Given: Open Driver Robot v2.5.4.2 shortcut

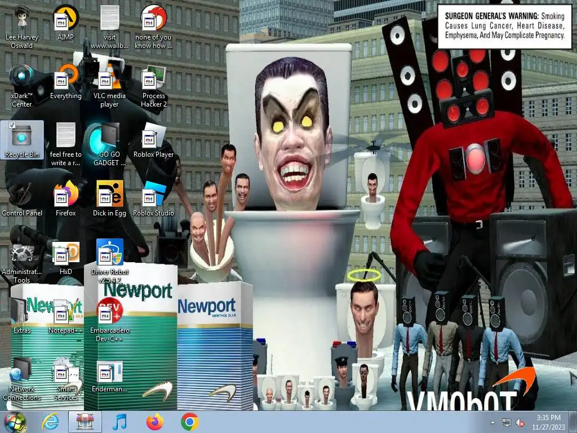Looking at the screenshot, I should (x=109, y=262).
